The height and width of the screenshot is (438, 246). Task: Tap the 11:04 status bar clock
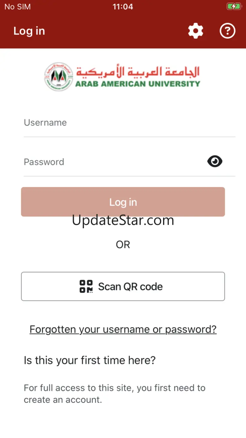point(123,7)
